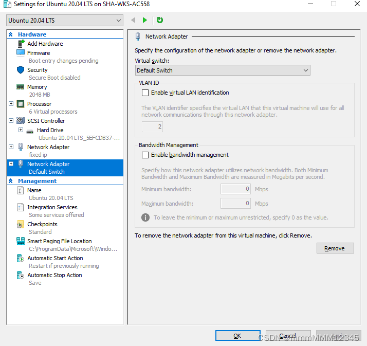Click the Network Adapter header icon in right pane
367x346 pixels.
[138, 37]
